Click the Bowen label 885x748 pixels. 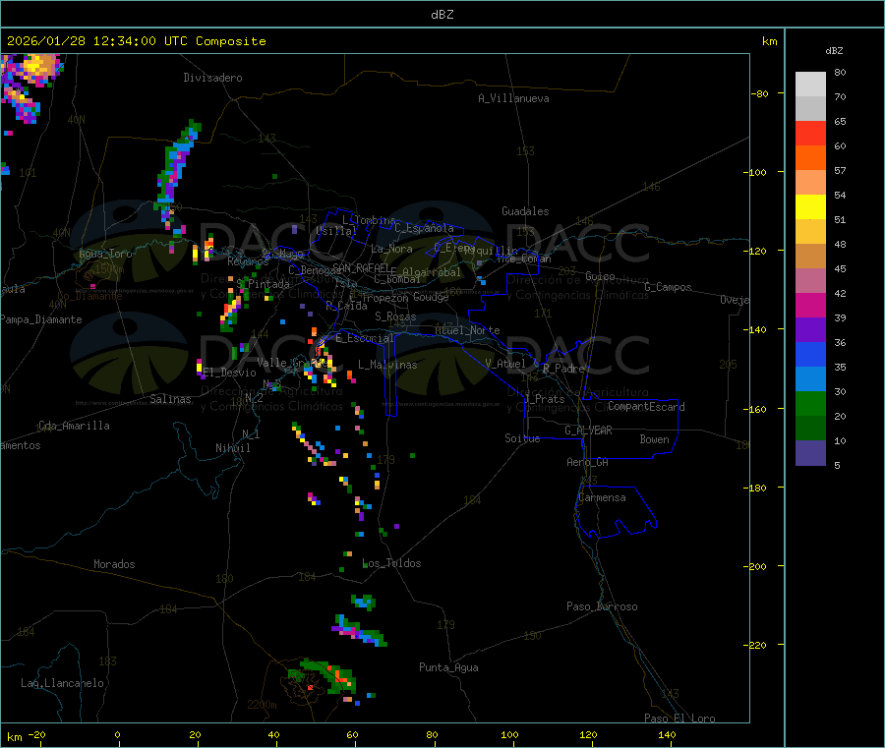click(x=654, y=439)
